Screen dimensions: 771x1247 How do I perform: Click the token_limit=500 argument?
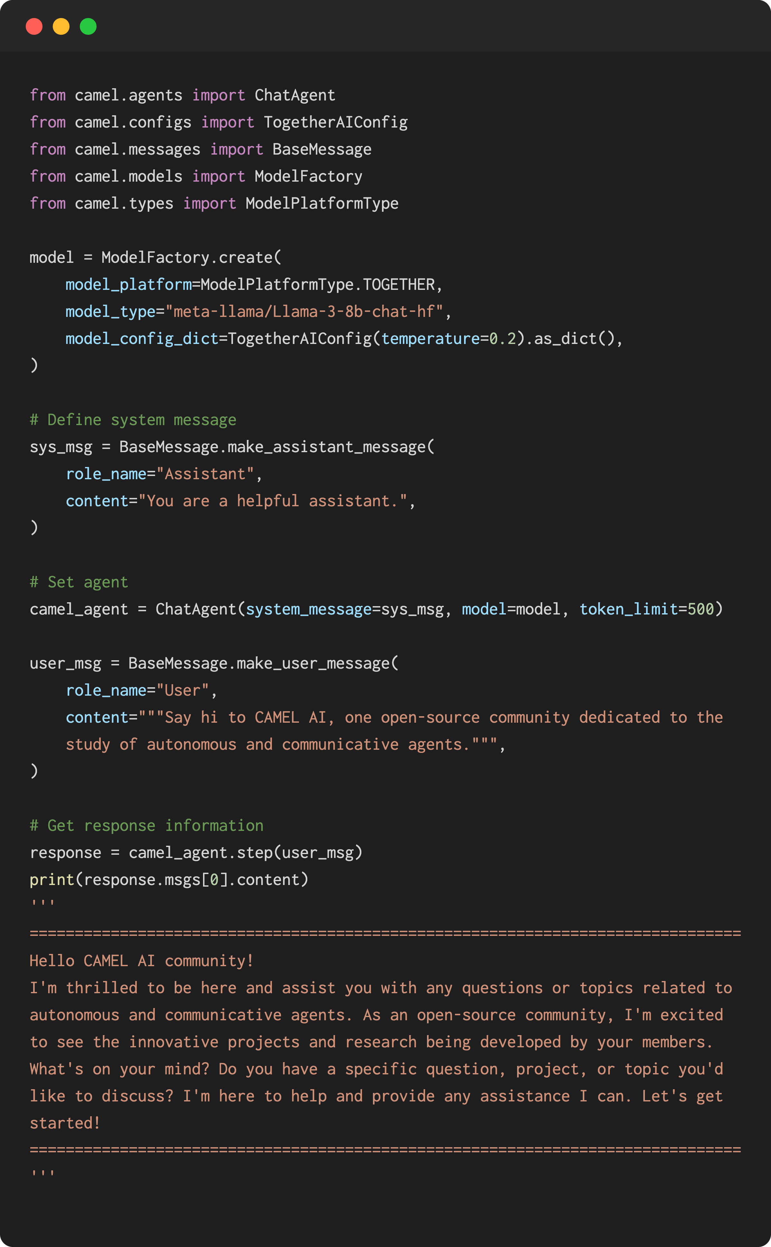646,609
